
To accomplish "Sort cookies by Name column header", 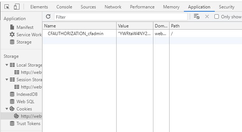I will click(x=79, y=26).
